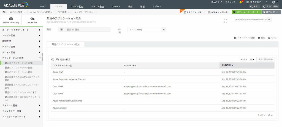Click the AzureLockbox application row
Image resolution: width=282 pixels, height=127 pixels.
tap(162, 108)
